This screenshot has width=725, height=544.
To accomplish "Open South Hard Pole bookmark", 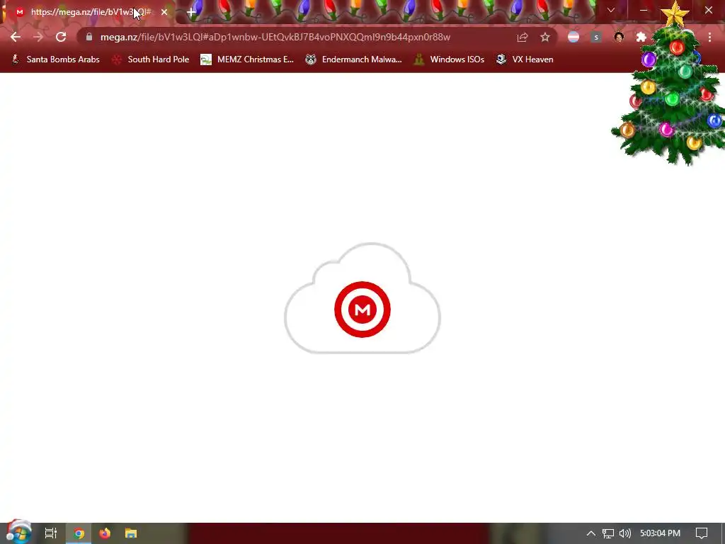I will pos(151,59).
